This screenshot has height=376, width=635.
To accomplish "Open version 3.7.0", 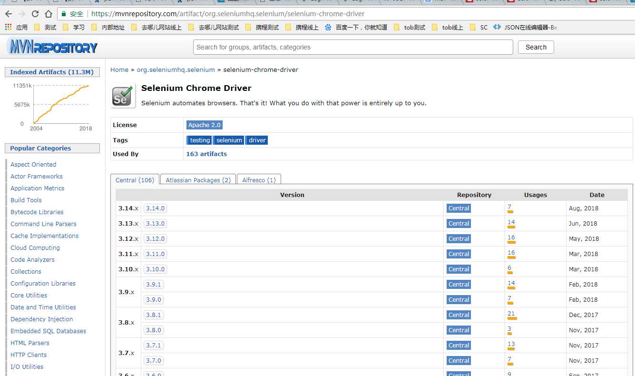I will 154,360.
